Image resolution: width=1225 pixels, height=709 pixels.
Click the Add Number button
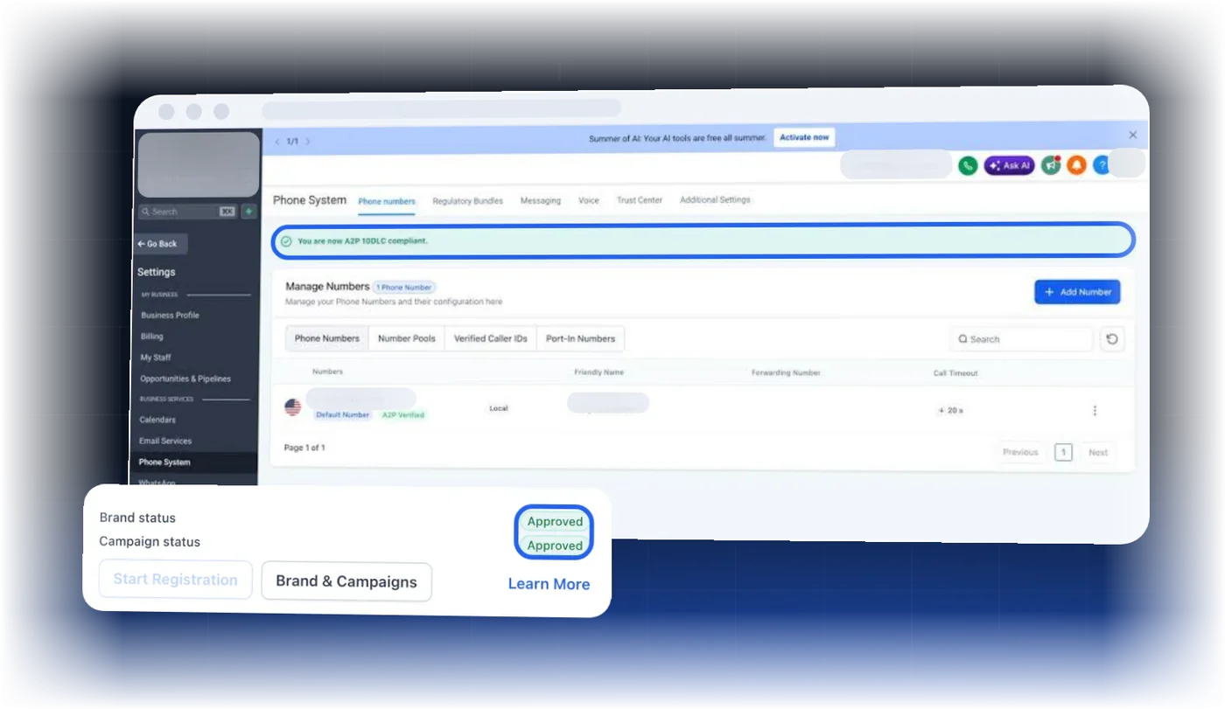(x=1077, y=292)
